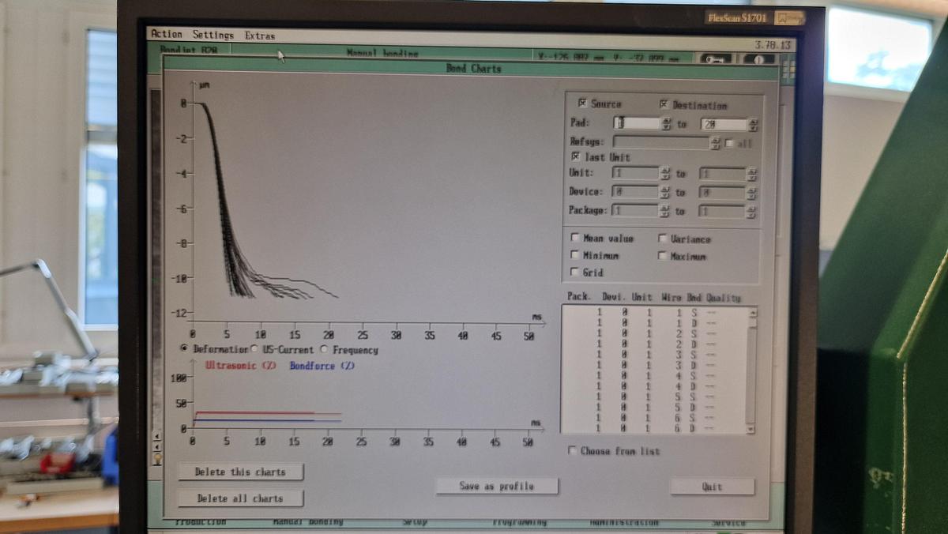Viewport: 948px width, 534px height.
Task: Click scroll-up arrow of the bond list
Action: 752,313
